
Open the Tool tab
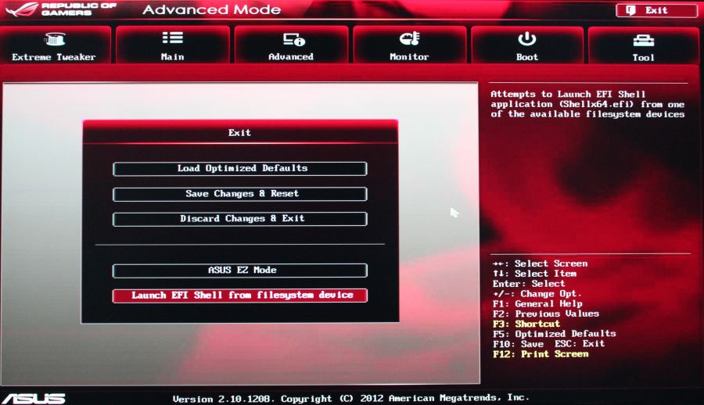[x=644, y=45]
